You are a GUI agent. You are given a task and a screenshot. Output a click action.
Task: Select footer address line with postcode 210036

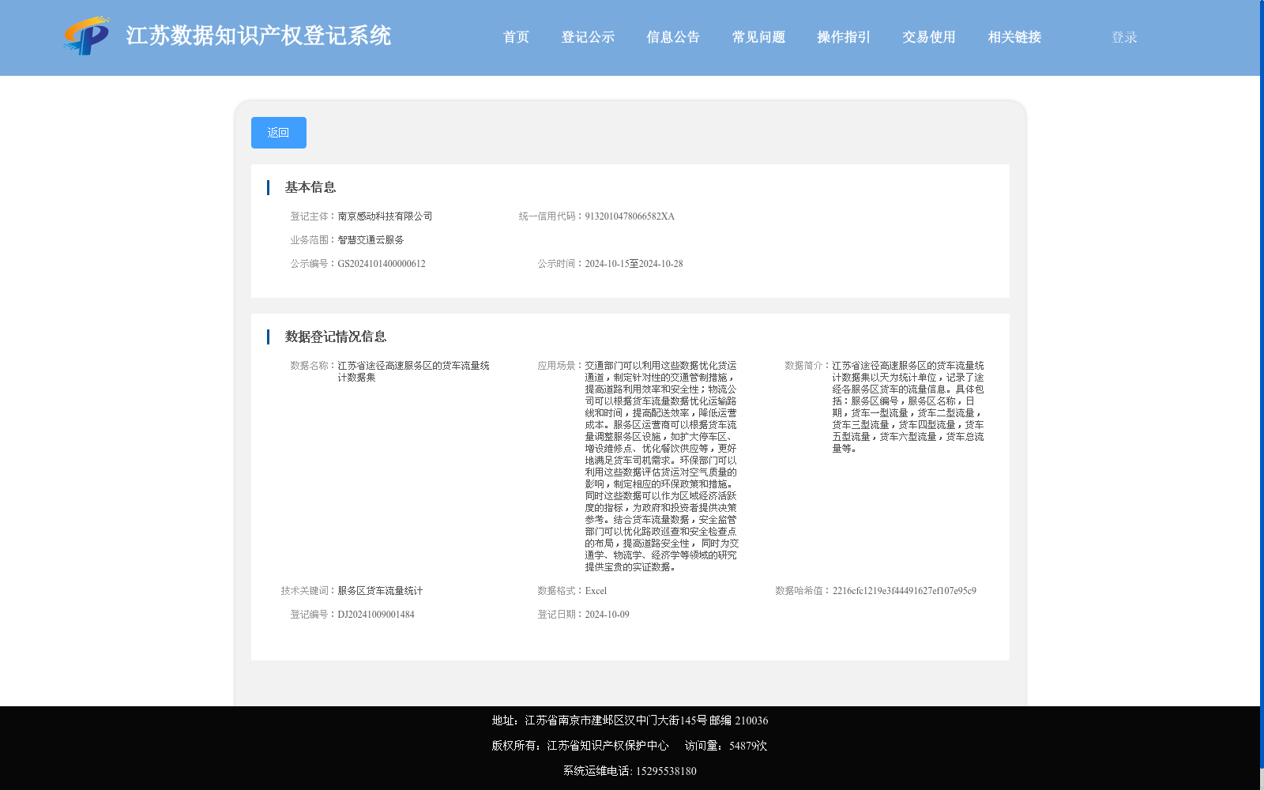click(x=630, y=720)
